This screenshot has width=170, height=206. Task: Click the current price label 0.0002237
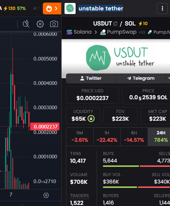[x=45, y=127]
